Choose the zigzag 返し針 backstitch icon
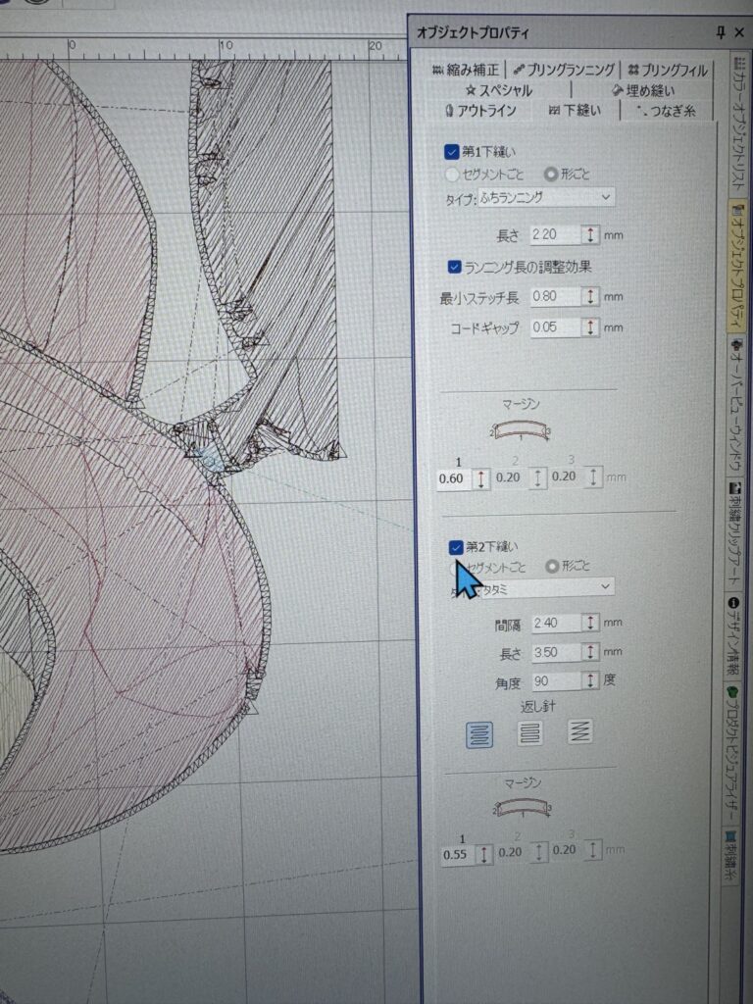The height and width of the screenshot is (1004, 753). [580, 732]
